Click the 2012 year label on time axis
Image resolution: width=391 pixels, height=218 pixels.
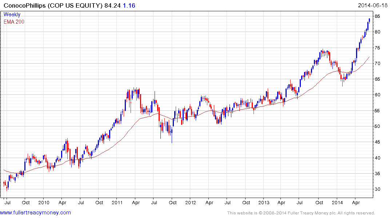191,202
